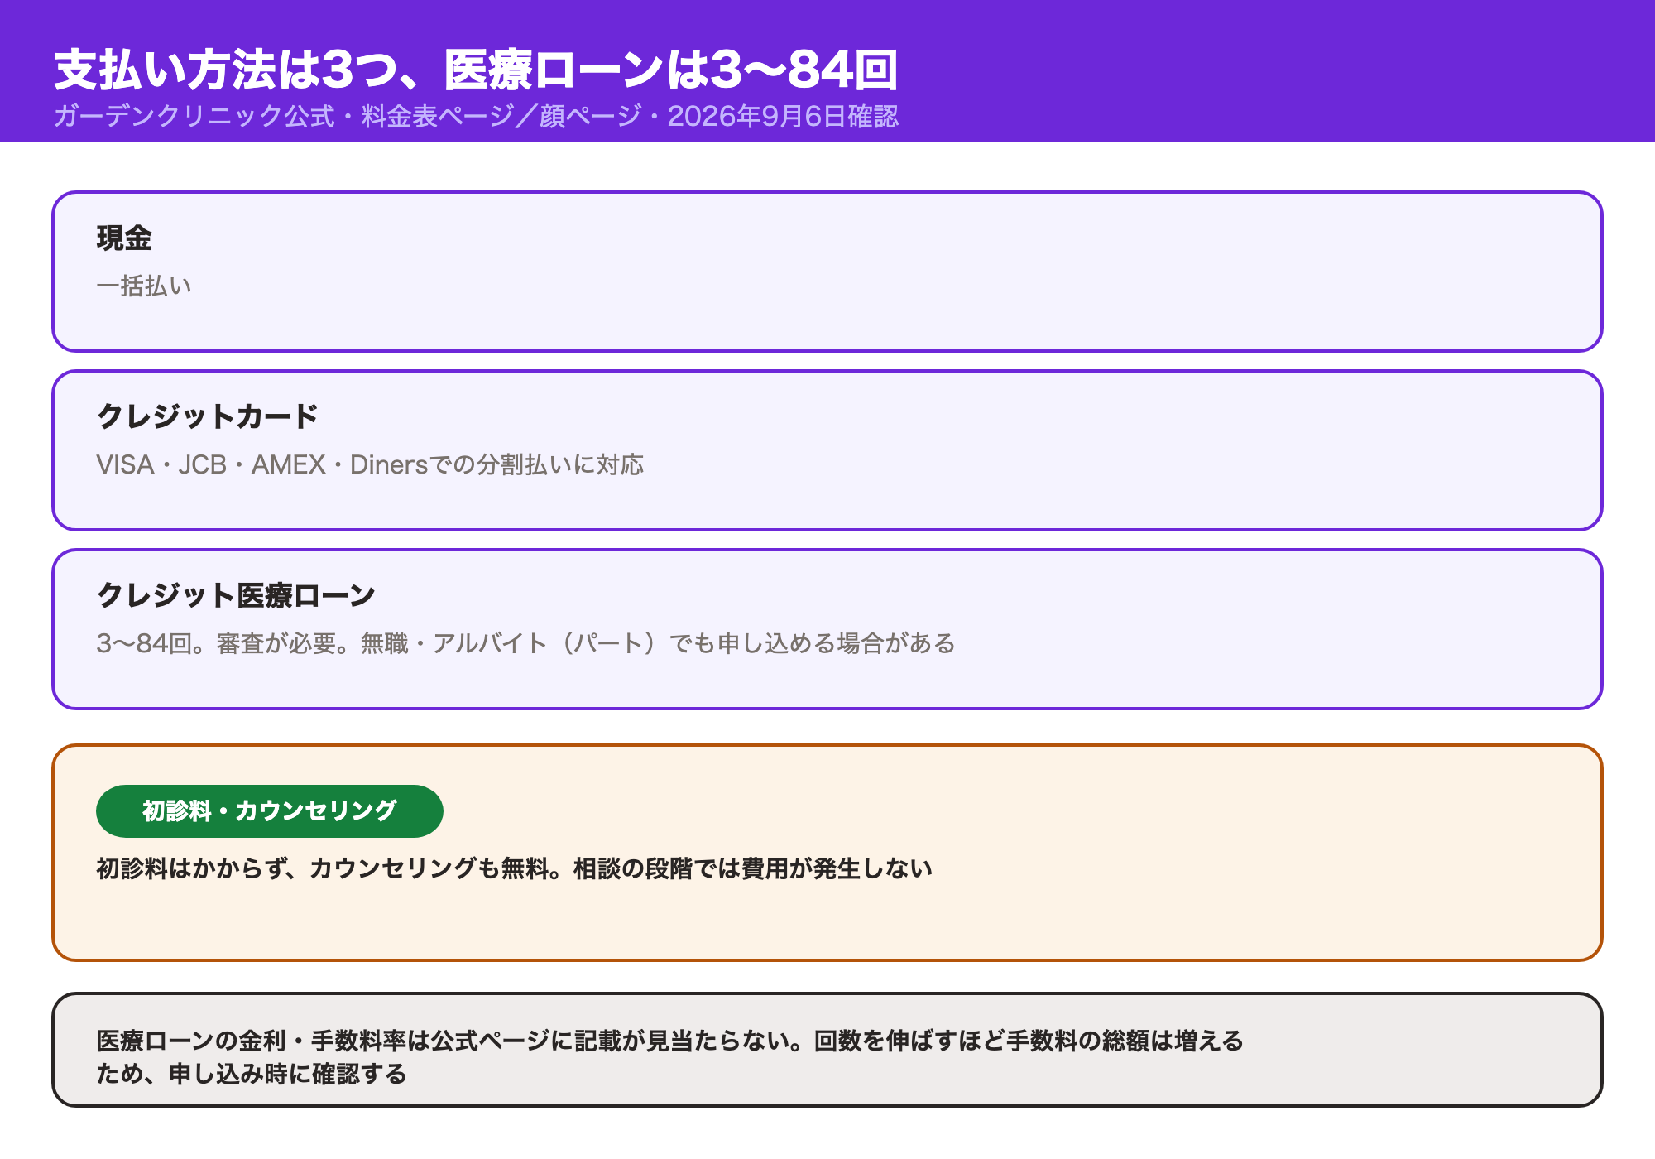This screenshot has height=1159, width=1655.
Task: Select the クレジットカード card heading
Action: 207,416
